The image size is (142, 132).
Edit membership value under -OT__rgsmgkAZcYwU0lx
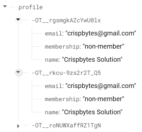pos(103,46)
